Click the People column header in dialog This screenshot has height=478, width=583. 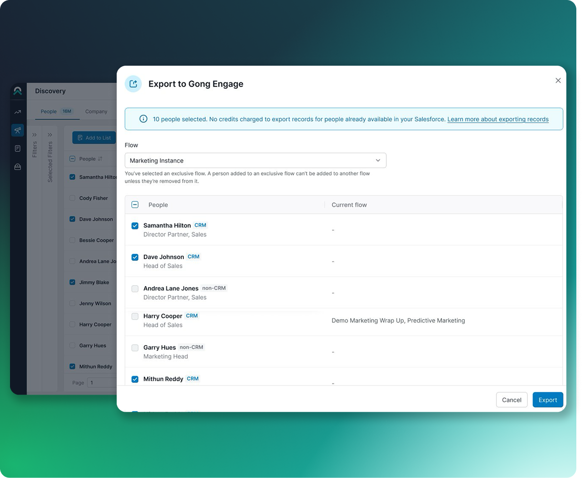(x=158, y=205)
